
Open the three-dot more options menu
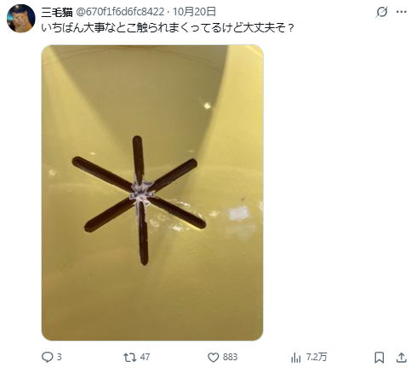click(x=402, y=12)
